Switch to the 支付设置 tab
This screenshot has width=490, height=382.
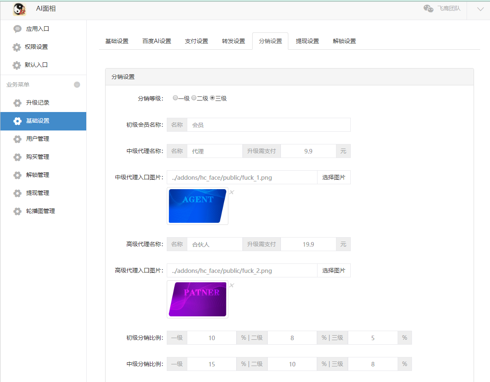[196, 41]
